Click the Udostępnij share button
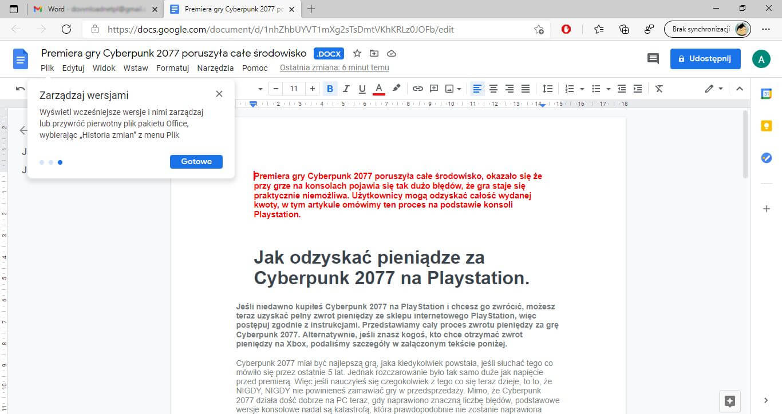 click(x=705, y=59)
